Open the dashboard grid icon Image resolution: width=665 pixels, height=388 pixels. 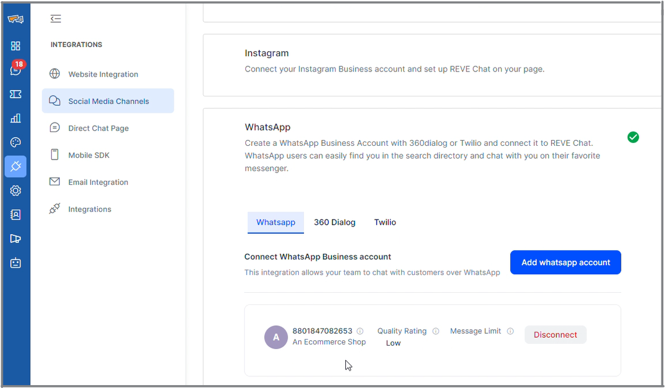click(15, 46)
